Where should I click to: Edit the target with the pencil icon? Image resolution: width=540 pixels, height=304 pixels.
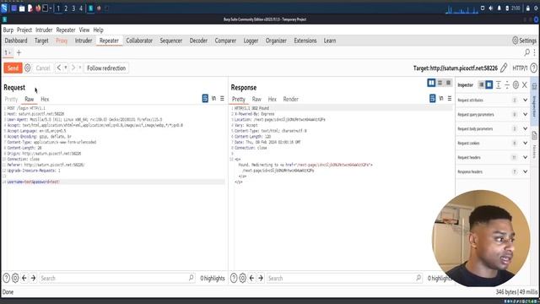coord(504,68)
